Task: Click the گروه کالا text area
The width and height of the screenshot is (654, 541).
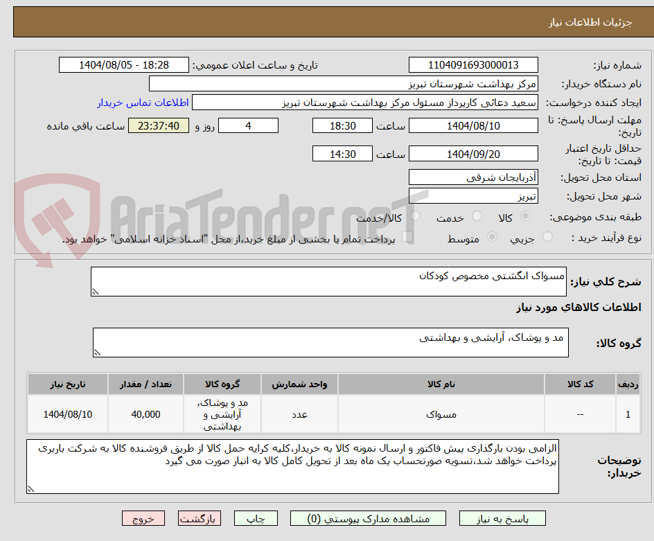Action: 330,342
